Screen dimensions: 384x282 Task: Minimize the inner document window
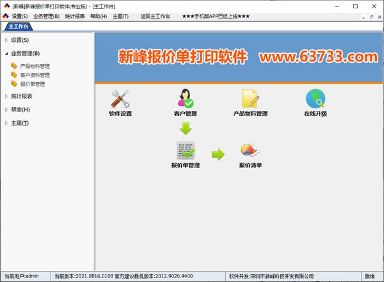(364, 17)
